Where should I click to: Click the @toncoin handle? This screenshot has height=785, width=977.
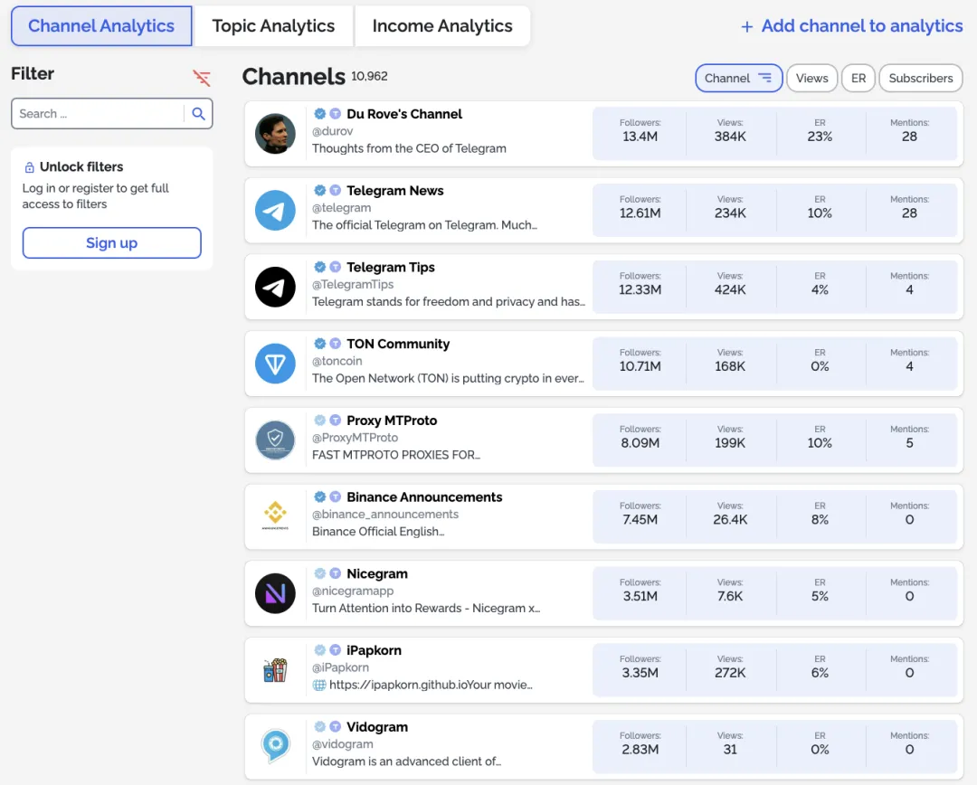[x=337, y=361]
